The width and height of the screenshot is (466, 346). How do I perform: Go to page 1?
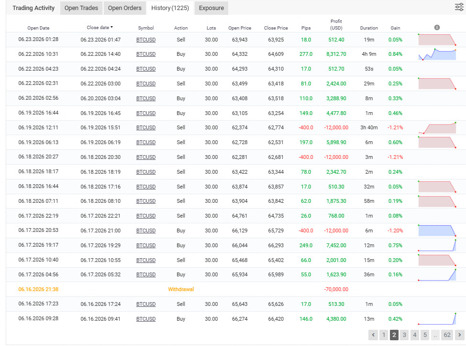tap(384, 335)
